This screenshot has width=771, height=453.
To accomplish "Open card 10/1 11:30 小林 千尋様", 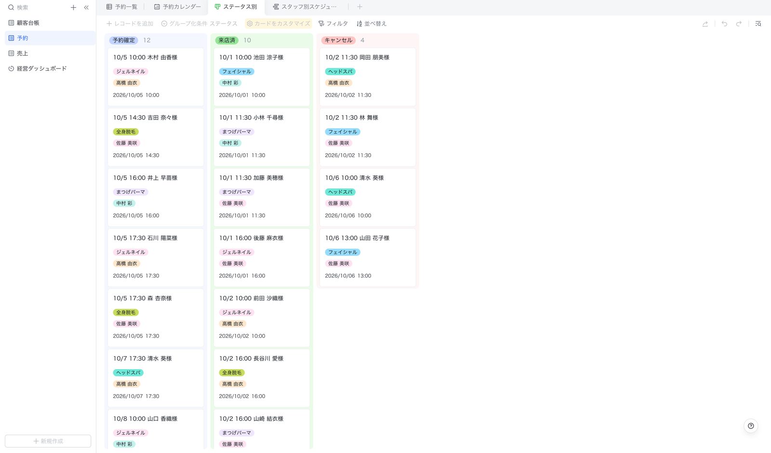I will [x=262, y=137].
